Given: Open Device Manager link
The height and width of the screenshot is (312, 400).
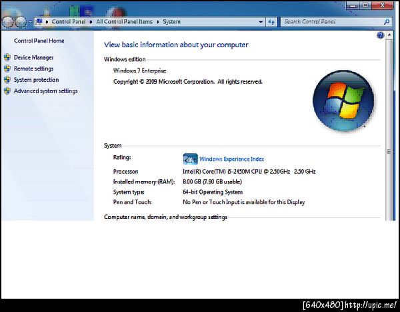Looking at the screenshot, I should tap(34, 57).
